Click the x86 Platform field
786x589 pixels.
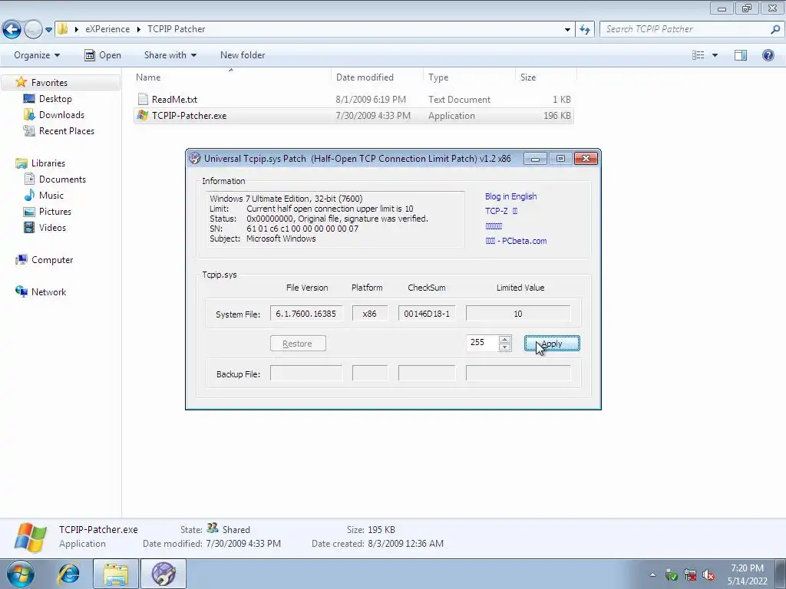click(x=370, y=314)
